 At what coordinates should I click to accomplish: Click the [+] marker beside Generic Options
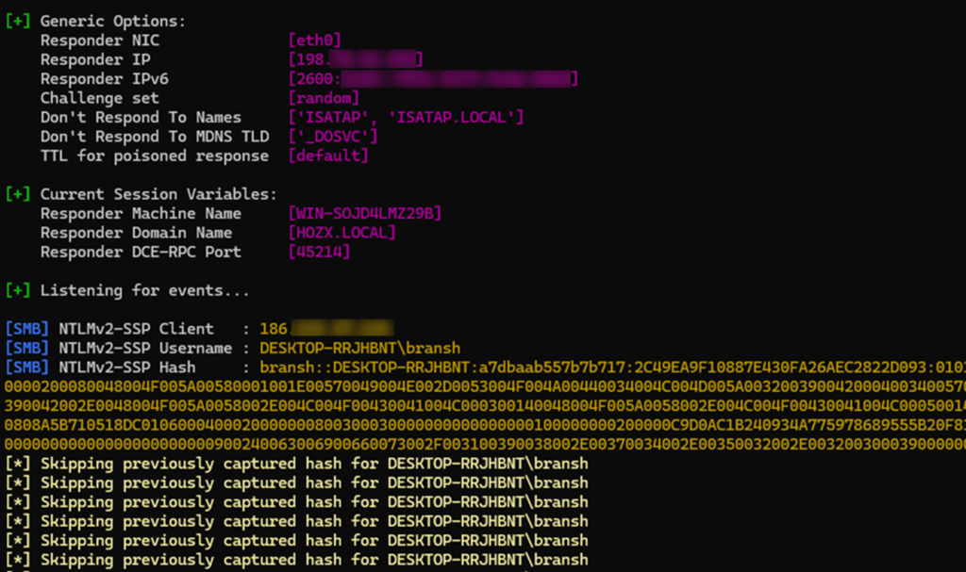point(18,22)
